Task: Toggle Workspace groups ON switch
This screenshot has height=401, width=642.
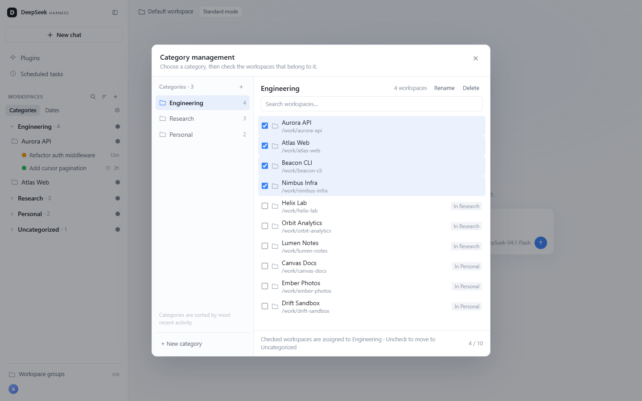Action: (x=116, y=375)
